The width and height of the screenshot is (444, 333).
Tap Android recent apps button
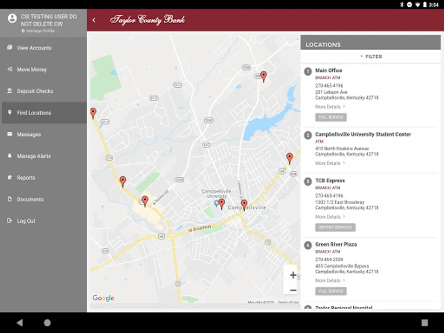point(424,323)
